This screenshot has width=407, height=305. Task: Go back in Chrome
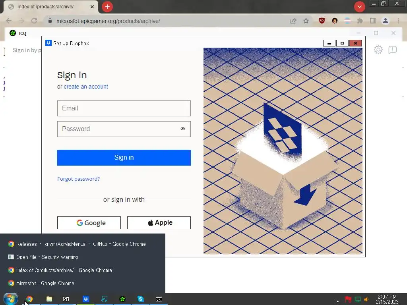pos(9,21)
